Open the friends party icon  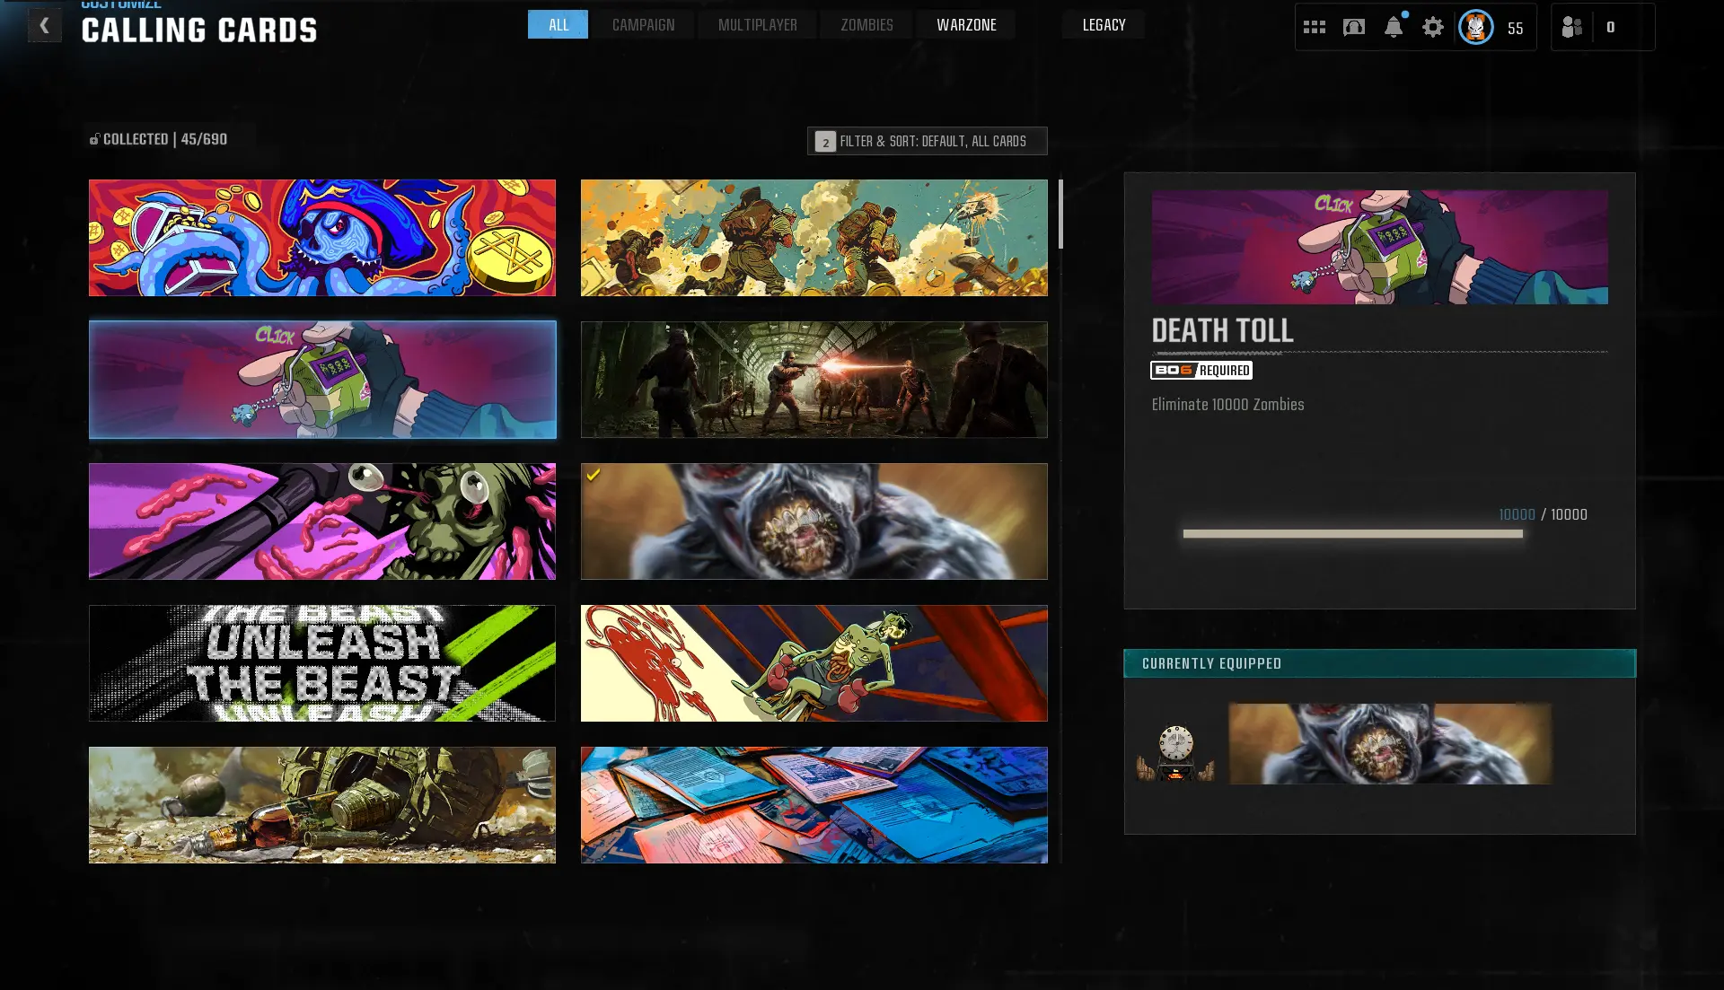tap(1571, 27)
